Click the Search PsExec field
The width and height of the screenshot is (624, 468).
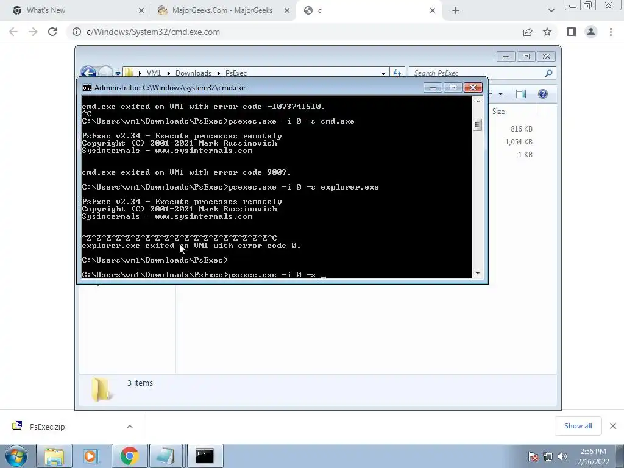click(x=478, y=73)
